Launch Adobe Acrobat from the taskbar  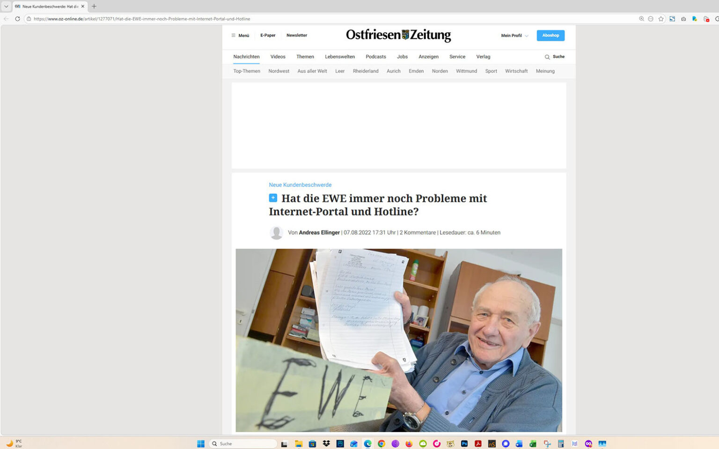[x=478, y=443]
